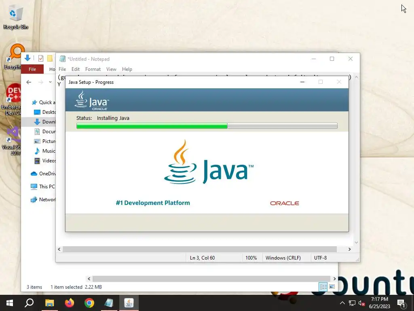Select Music in Explorer sidebar
Image resolution: width=414 pixels, height=311 pixels.
pyautogui.click(x=44, y=151)
